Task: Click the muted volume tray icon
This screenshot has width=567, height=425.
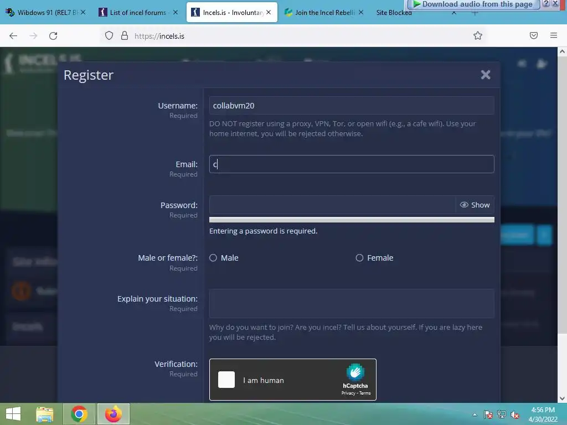Action: coord(515,415)
